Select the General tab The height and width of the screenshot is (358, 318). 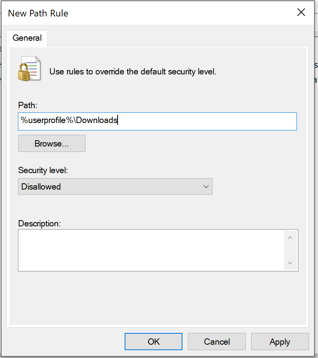tap(27, 38)
